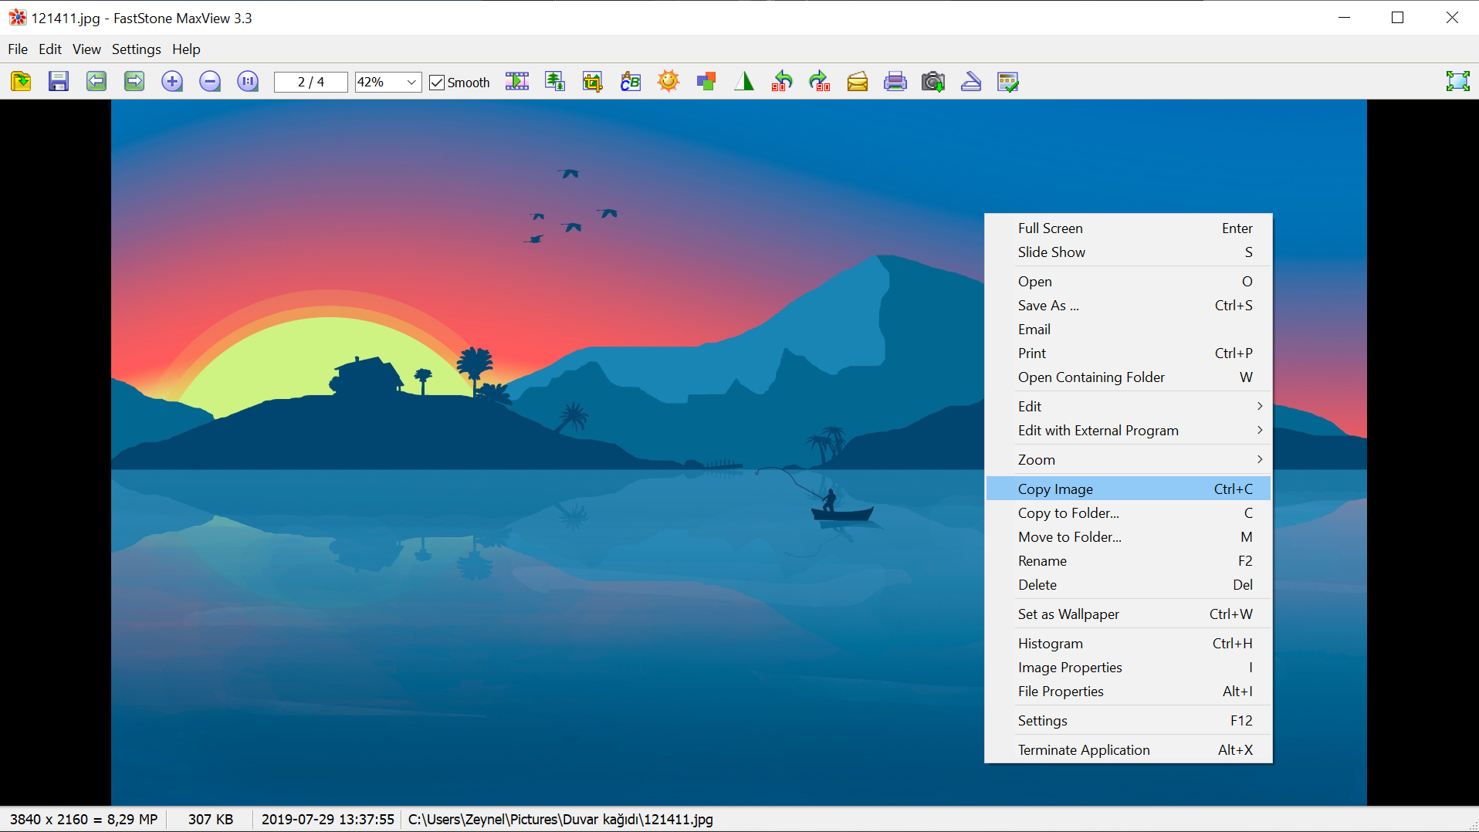
Task: Email the current image via toolbar
Action: (857, 81)
